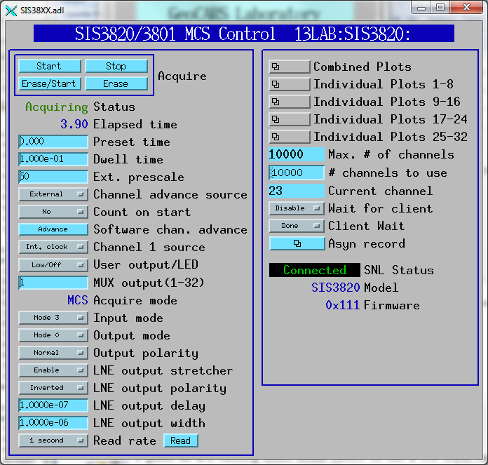Open Individual Plots 9-16 display

(x=289, y=102)
